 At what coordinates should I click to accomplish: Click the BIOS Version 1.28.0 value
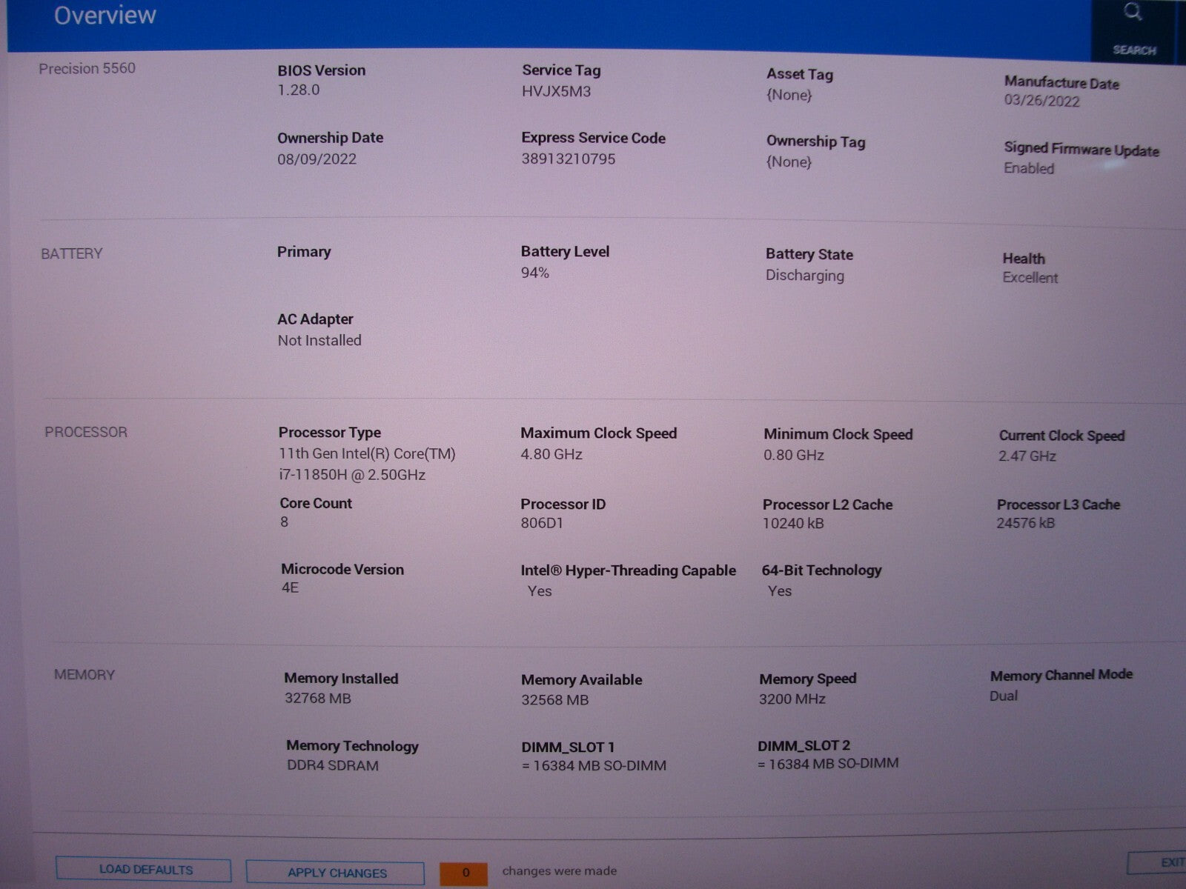click(298, 90)
